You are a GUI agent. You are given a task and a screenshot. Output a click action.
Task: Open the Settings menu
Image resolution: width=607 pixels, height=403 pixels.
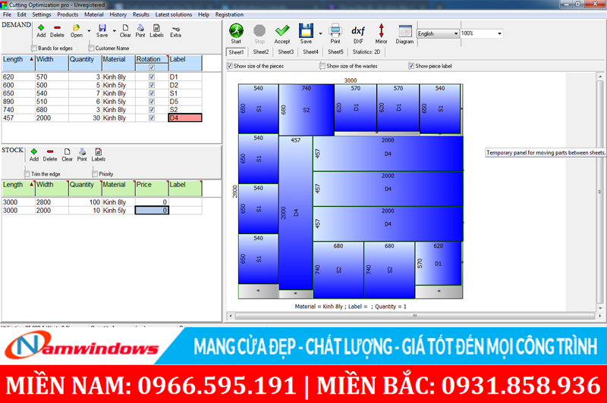point(42,14)
